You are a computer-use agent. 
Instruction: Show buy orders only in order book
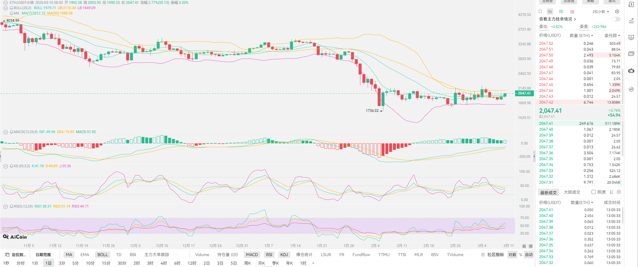(x=561, y=12)
